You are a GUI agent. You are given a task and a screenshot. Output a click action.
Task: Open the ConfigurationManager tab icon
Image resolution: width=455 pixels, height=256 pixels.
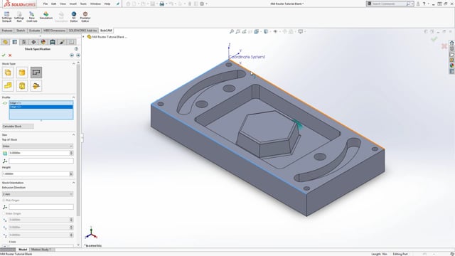tap(24, 42)
